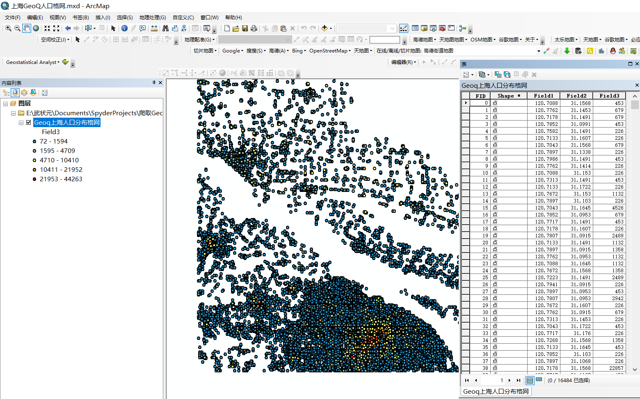Viewport: 640px width, 399px height.
Task: Select the Zoom Out tool
Action: point(17,28)
